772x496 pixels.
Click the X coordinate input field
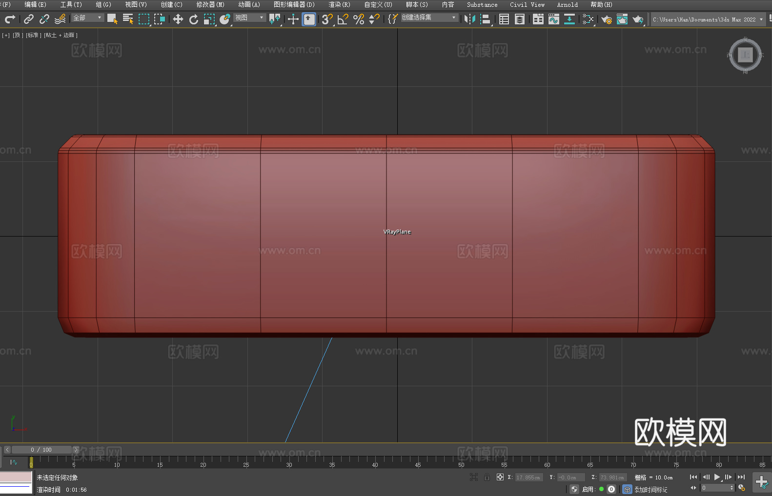point(529,477)
